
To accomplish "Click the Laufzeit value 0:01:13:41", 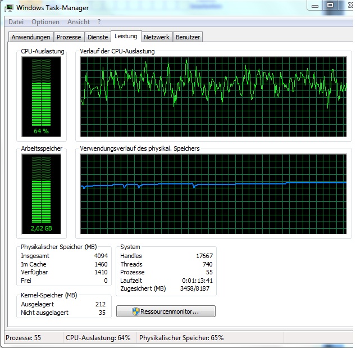I will [x=197, y=281].
